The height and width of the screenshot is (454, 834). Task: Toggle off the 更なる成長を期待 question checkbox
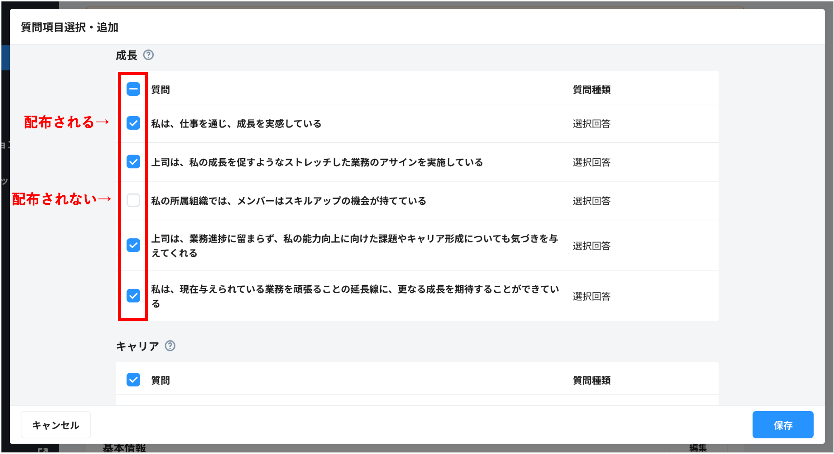click(x=133, y=296)
